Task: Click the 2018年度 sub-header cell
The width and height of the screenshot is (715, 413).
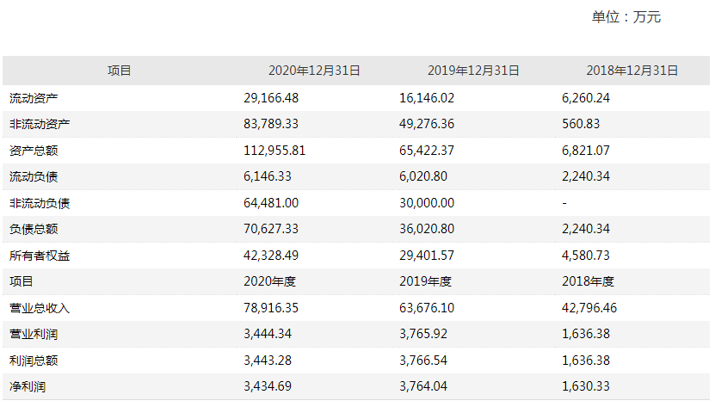Action: pos(588,281)
